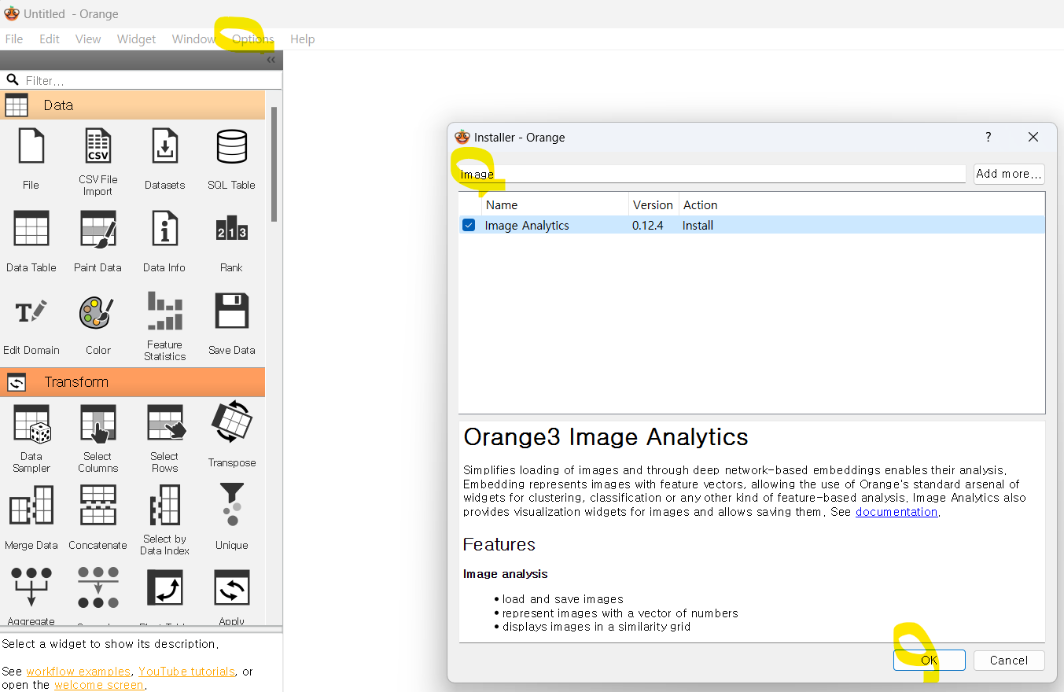
Task: Add the Concatenate widget
Action: (98, 517)
